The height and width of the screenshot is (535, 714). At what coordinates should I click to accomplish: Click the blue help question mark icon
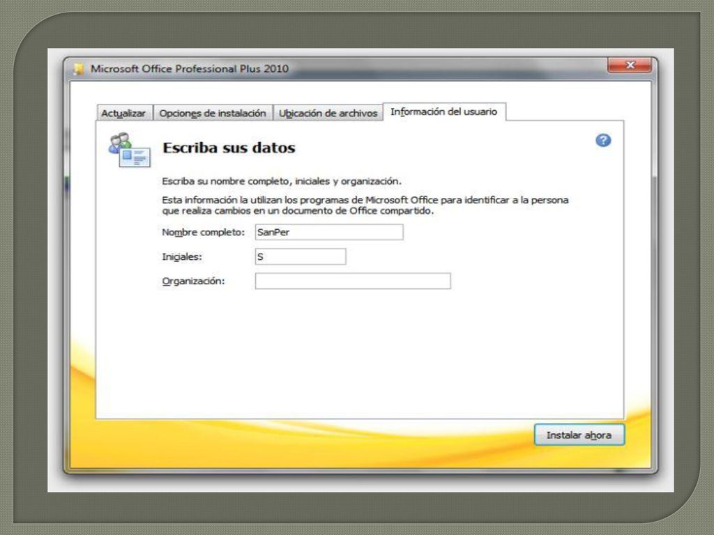pos(603,141)
